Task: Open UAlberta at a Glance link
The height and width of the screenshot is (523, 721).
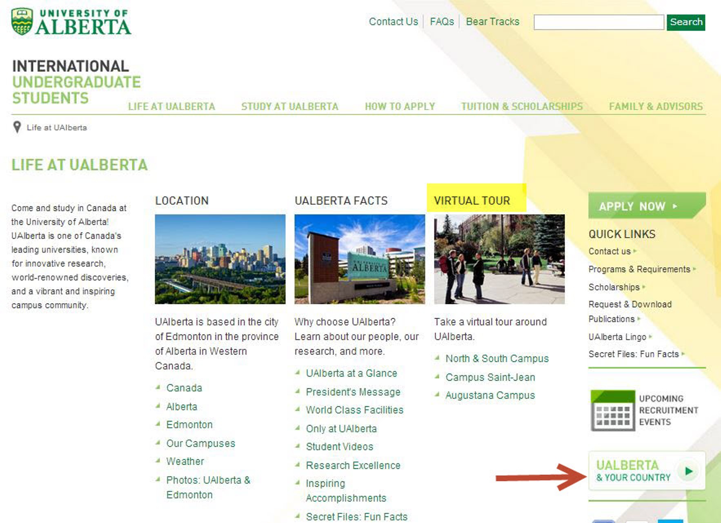Action: (352, 373)
